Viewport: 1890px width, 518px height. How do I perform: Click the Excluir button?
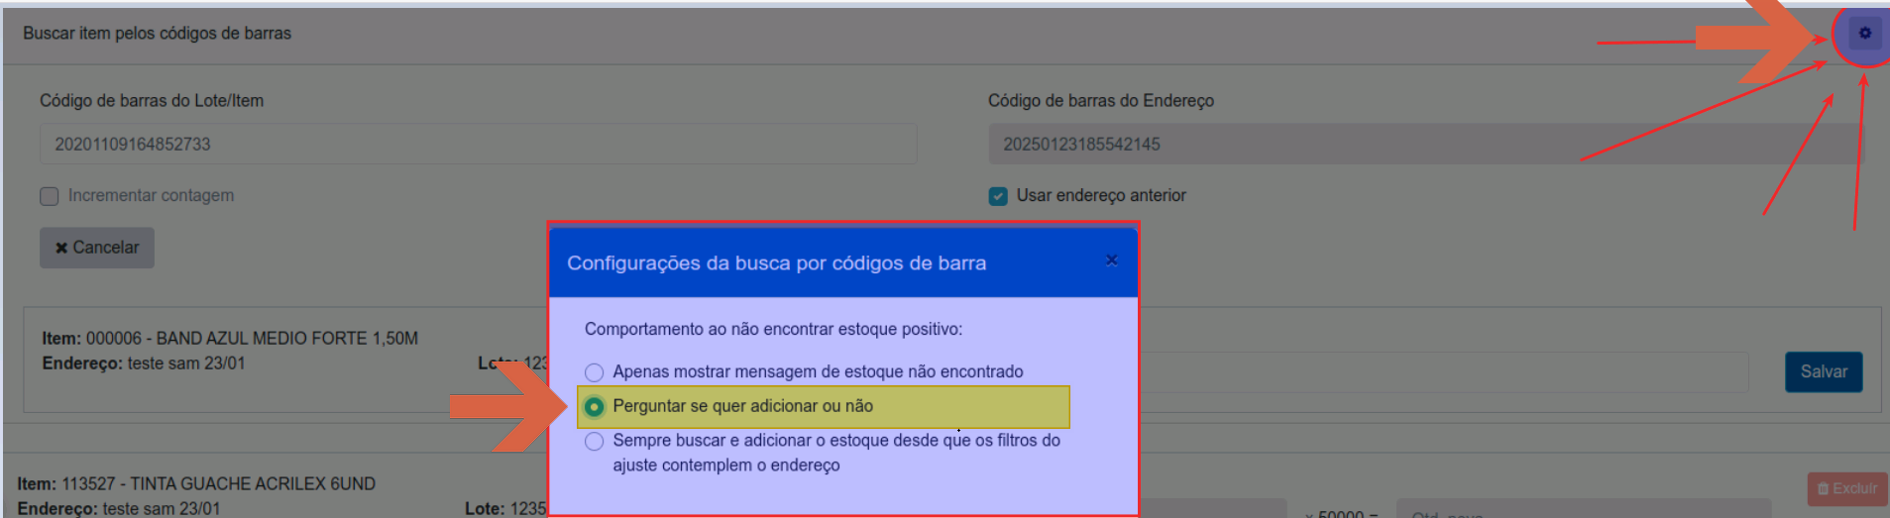[1847, 488]
